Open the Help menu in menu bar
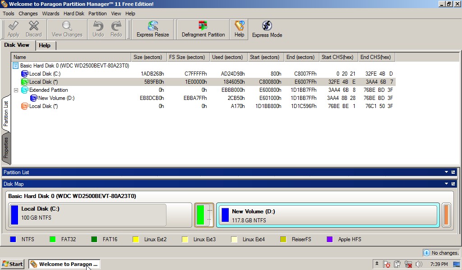The width and height of the screenshot is (462, 270). pos(130,13)
